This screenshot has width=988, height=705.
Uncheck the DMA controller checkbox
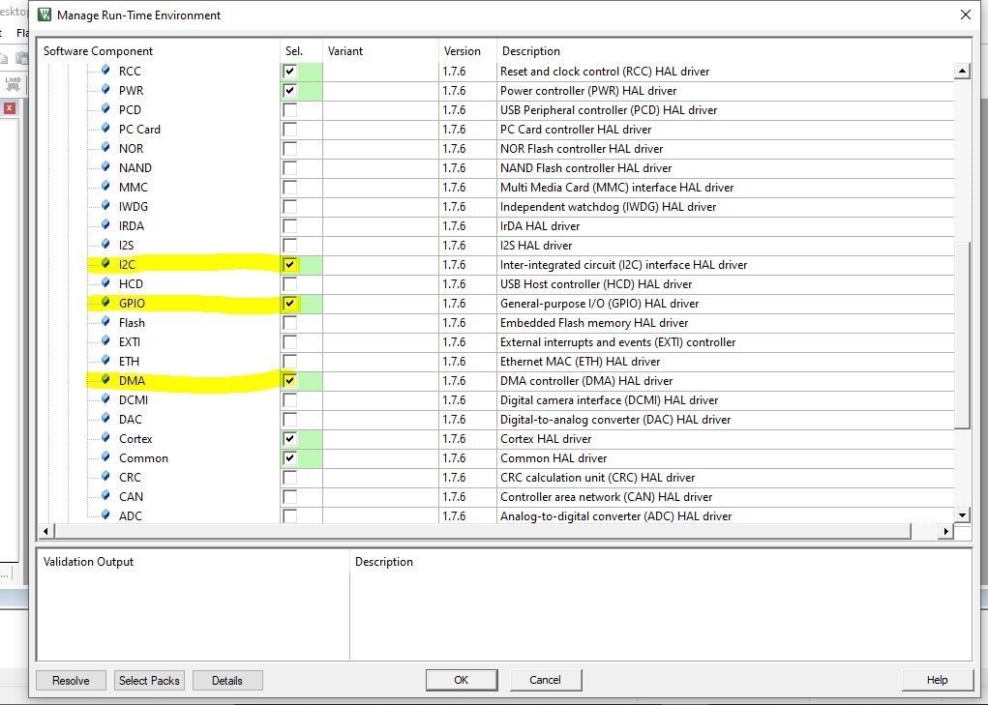290,381
